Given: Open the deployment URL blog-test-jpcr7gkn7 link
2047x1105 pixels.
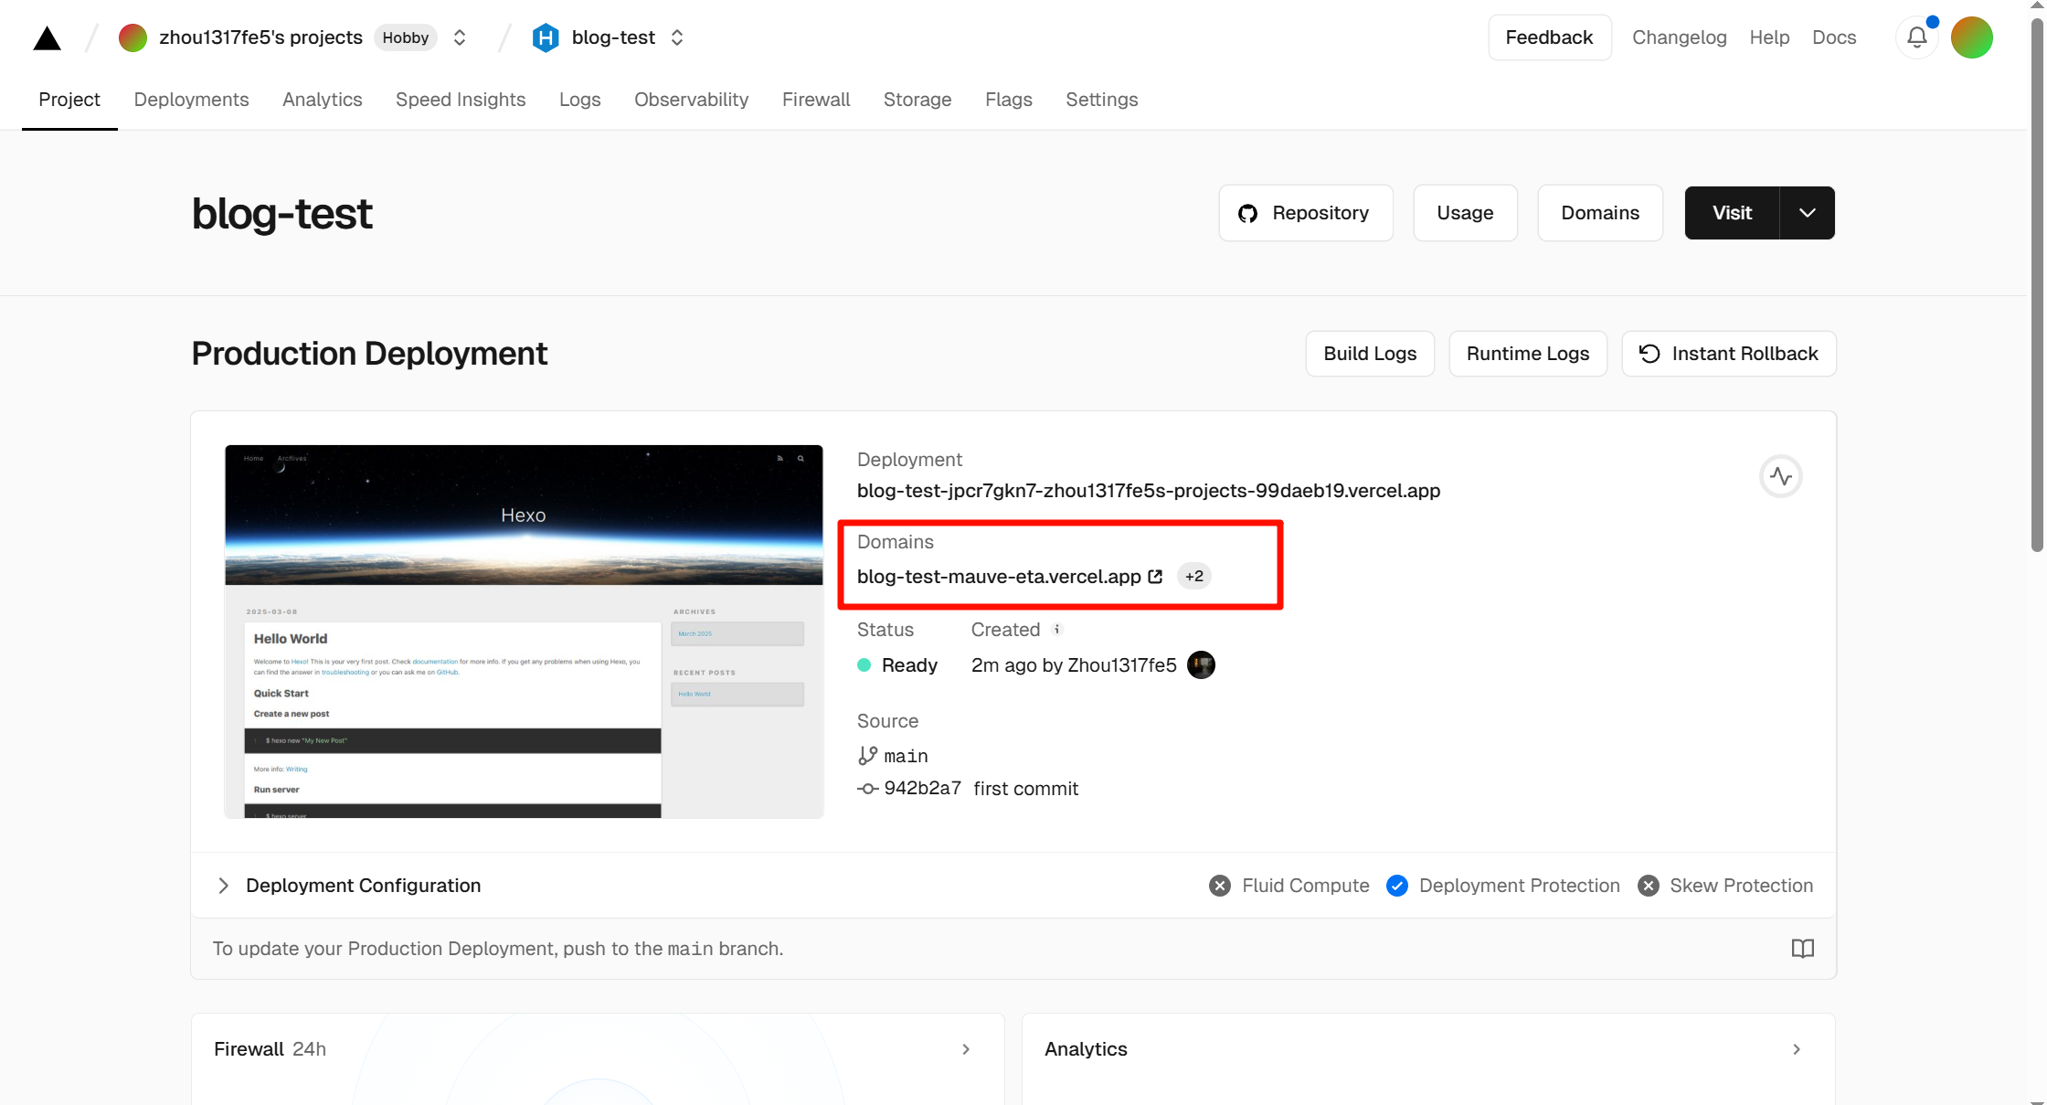Looking at the screenshot, I should click(1149, 491).
